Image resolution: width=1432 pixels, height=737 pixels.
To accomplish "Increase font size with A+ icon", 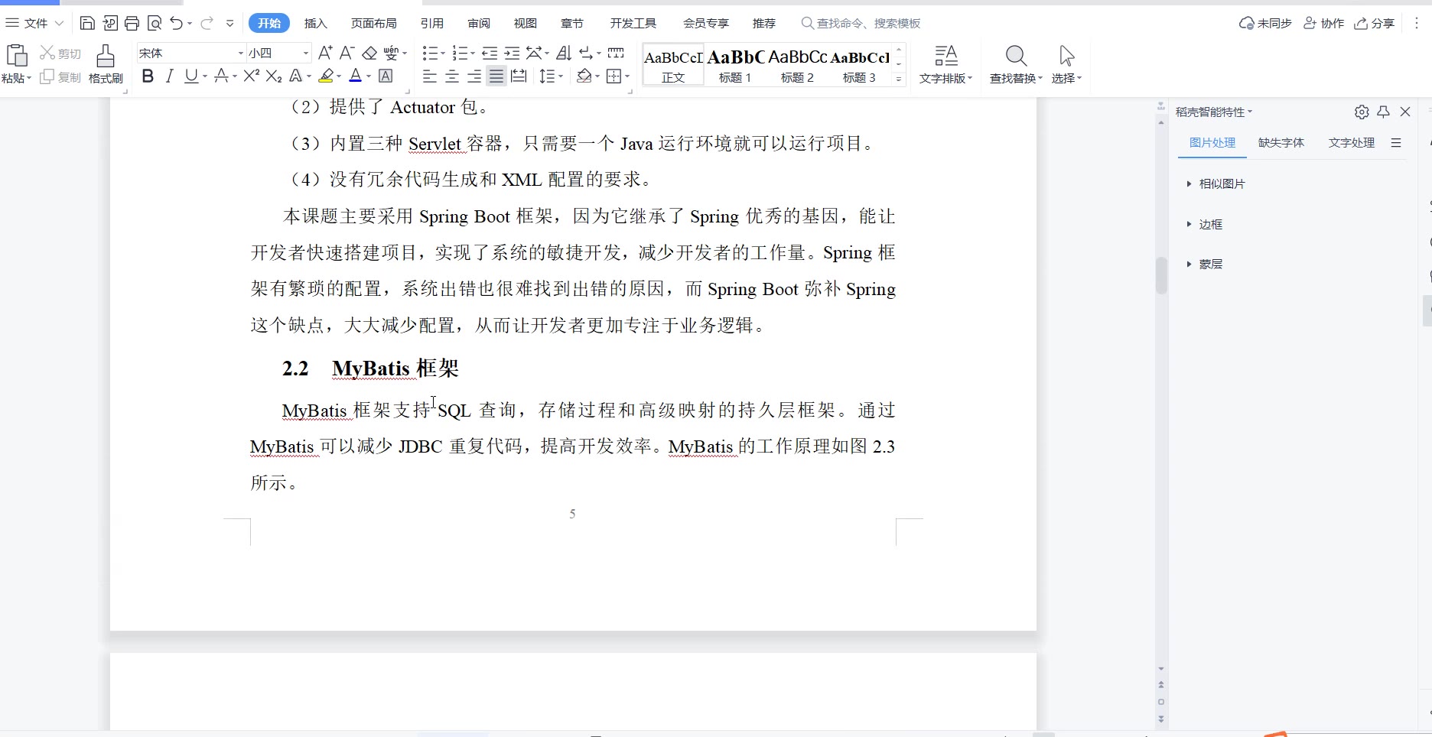I will click(x=325, y=53).
